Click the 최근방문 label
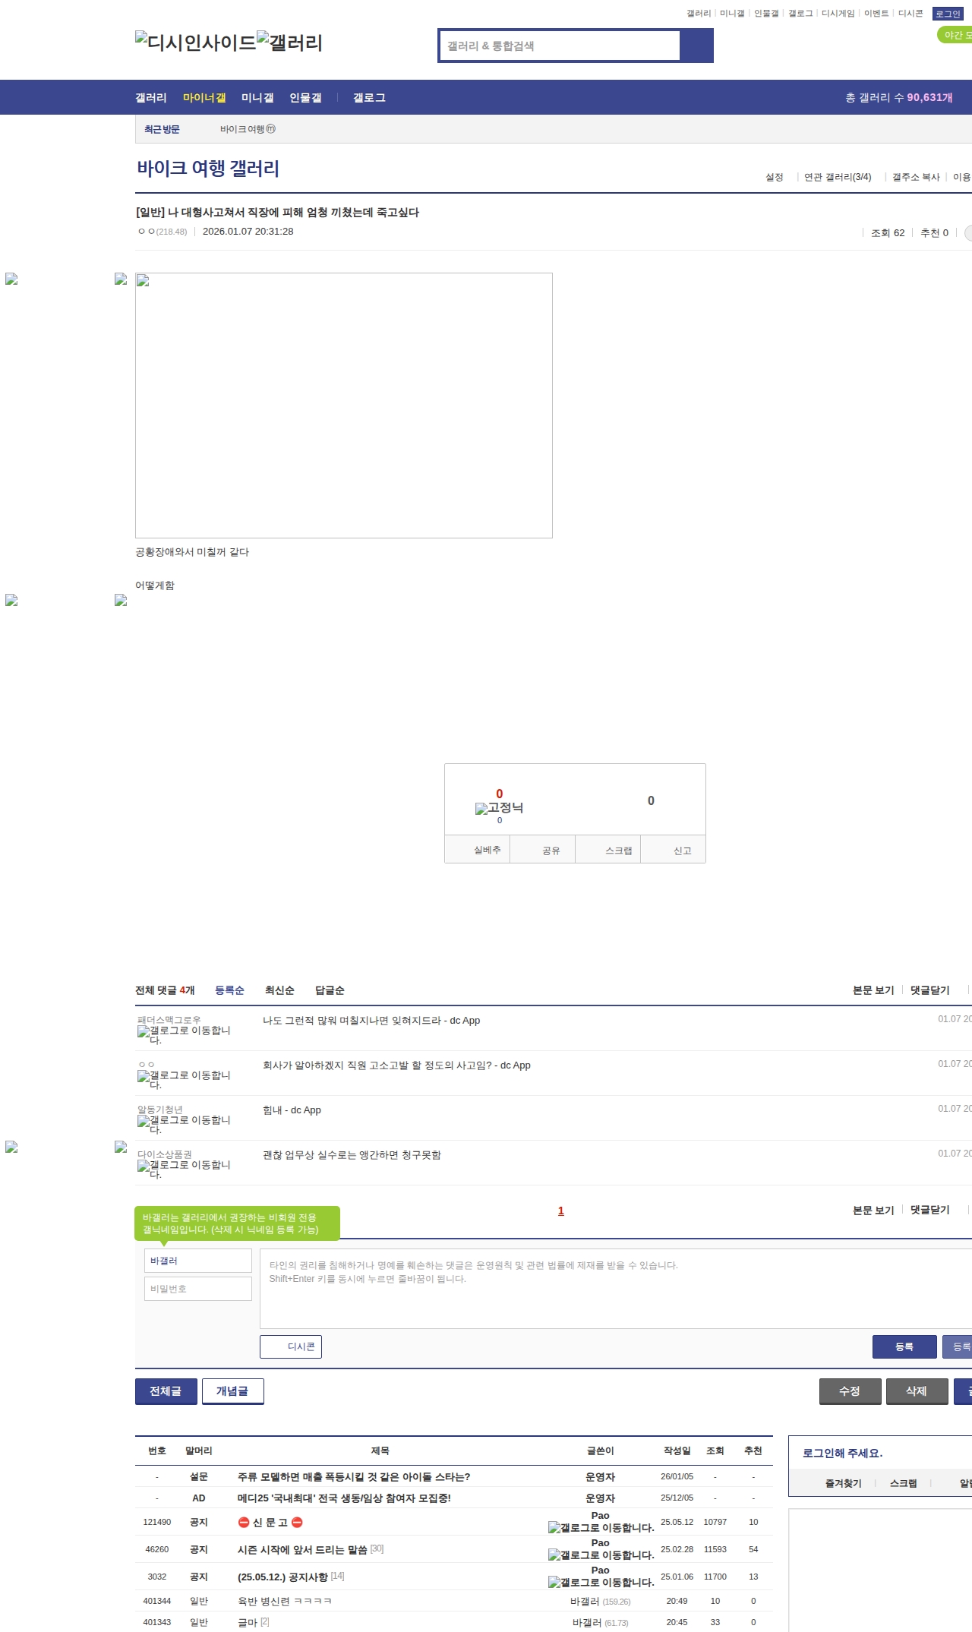Image resolution: width=972 pixels, height=1632 pixels. pyautogui.click(x=162, y=129)
